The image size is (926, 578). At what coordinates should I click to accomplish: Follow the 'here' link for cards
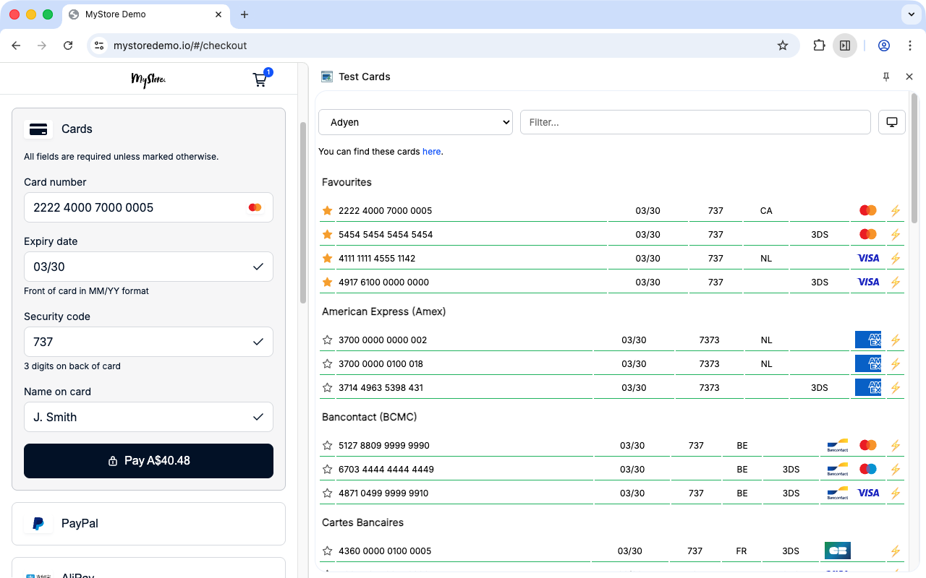(431, 152)
